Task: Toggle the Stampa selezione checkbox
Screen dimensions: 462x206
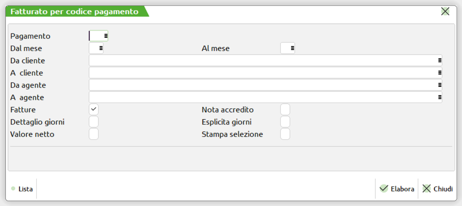Action: (285, 134)
